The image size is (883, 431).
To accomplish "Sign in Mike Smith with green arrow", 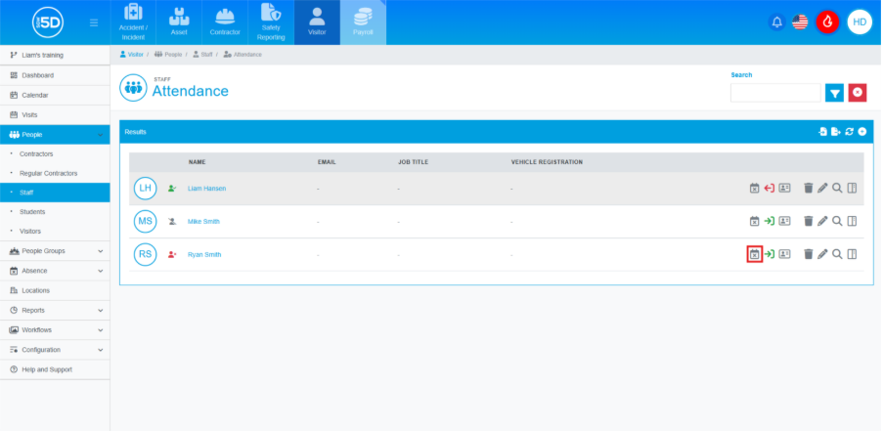I will pos(770,221).
